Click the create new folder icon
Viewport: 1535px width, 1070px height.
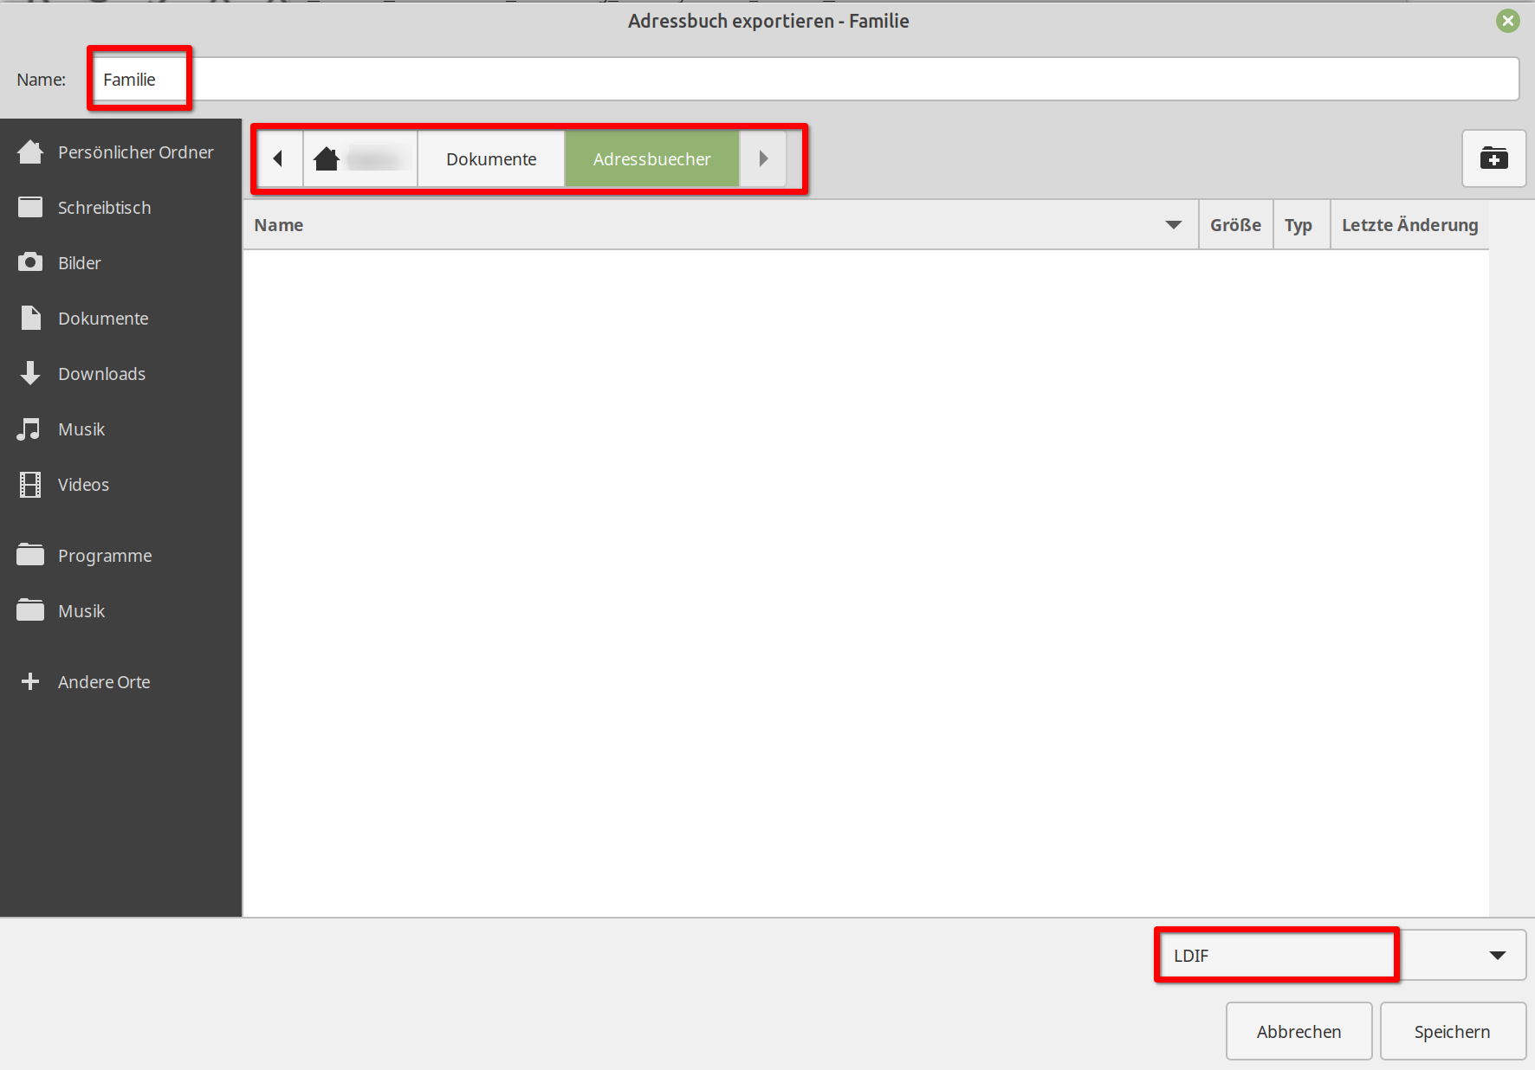[x=1493, y=158]
